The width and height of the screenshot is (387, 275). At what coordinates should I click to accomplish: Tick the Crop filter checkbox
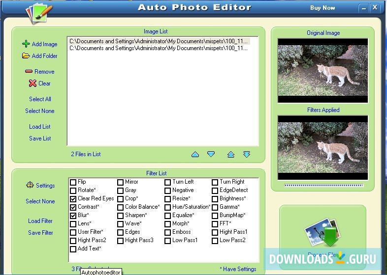coord(120,199)
